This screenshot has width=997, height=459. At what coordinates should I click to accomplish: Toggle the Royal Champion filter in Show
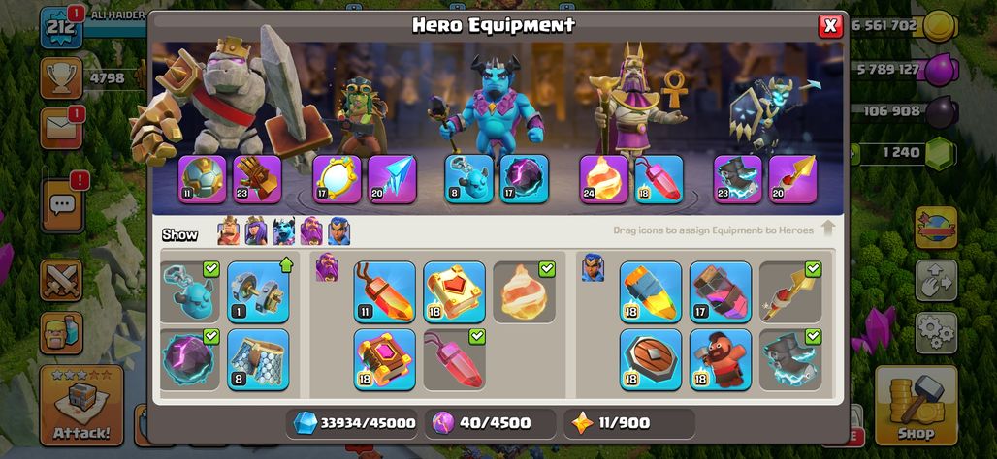(338, 231)
